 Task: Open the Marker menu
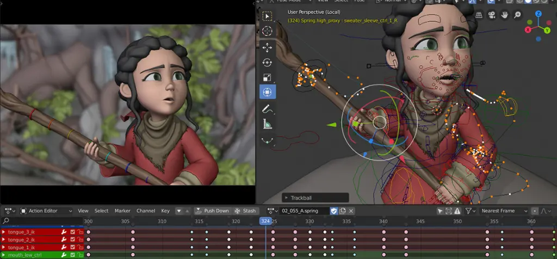pos(122,211)
